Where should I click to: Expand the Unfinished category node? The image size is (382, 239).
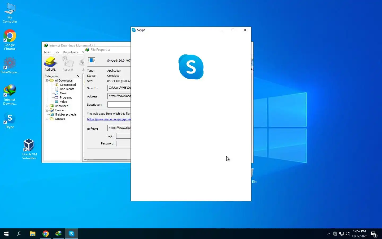(47, 106)
